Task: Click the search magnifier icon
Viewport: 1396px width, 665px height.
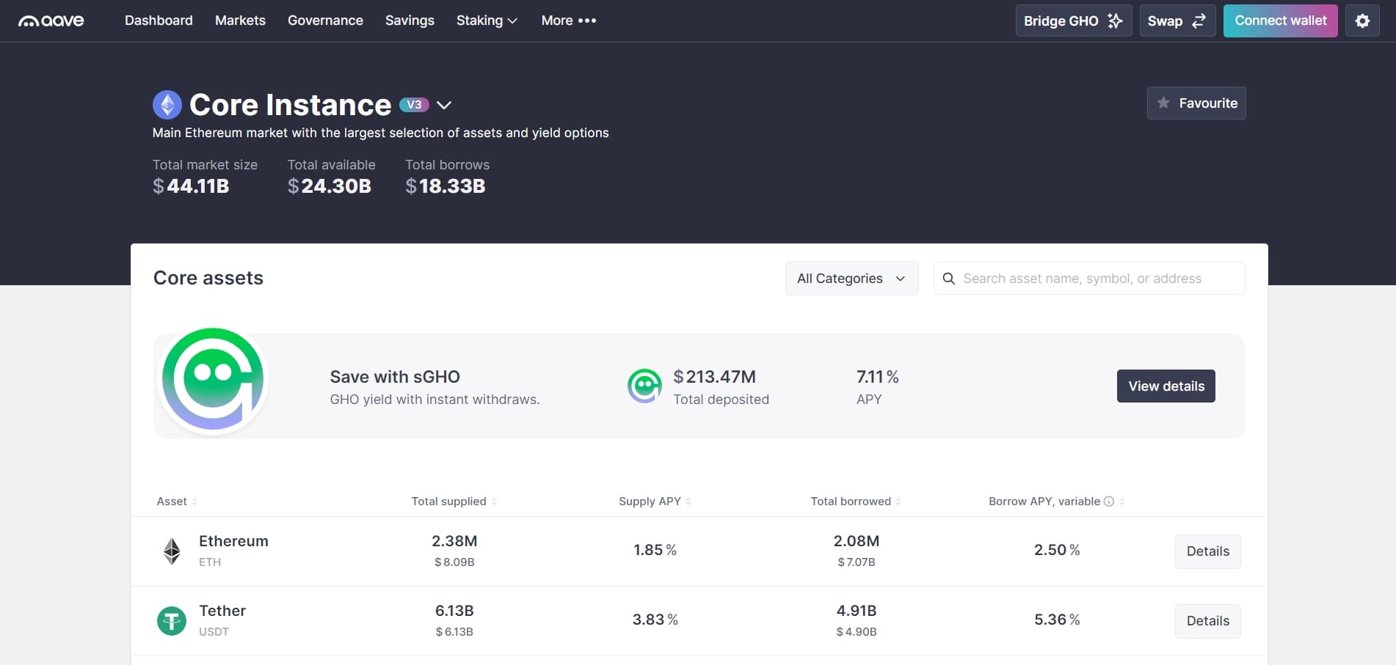Action: point(948,279)
